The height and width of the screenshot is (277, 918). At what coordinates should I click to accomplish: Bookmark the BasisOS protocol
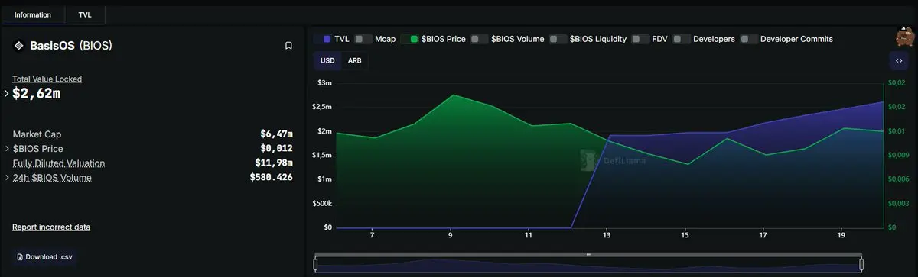point(288,46)
